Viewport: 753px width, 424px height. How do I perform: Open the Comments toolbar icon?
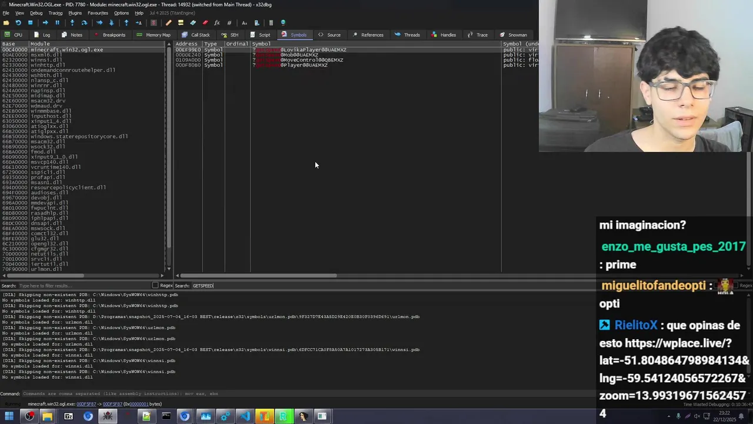click(x=181, y=23)
